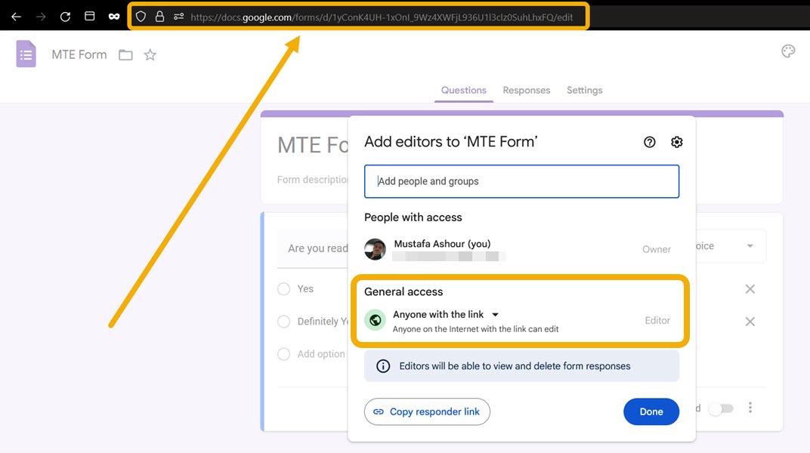Click the help icon in Add editors dialog

[649, 141]
